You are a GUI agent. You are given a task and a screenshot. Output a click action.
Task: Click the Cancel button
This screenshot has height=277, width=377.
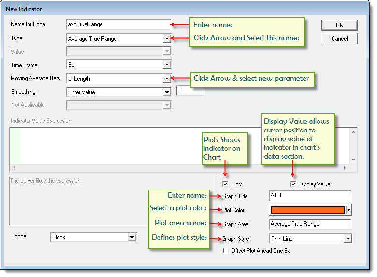[339, 39]
